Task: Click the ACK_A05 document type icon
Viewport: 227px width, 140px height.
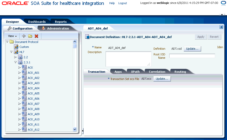Action: (x=24, y=93)
